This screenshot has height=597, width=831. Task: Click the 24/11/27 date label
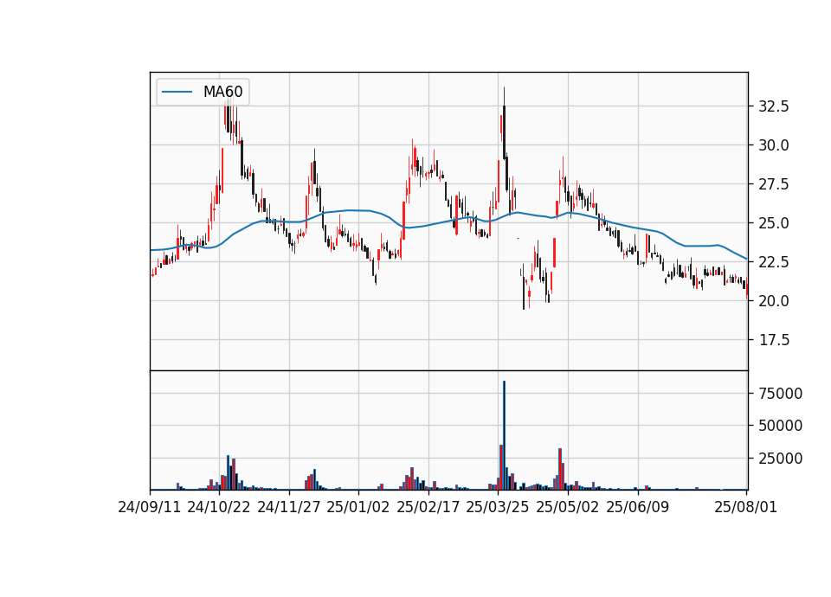[x=289, y=507]
